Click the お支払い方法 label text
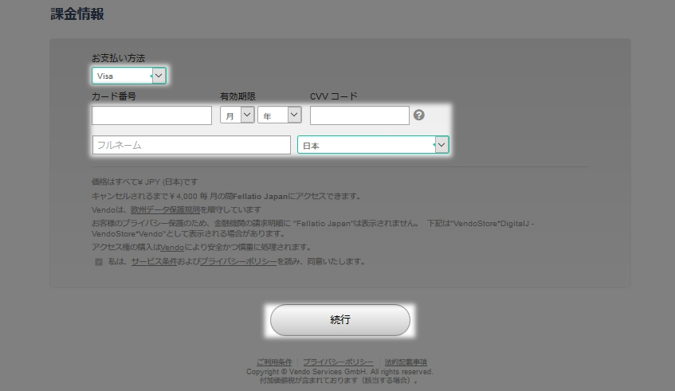 118,58
